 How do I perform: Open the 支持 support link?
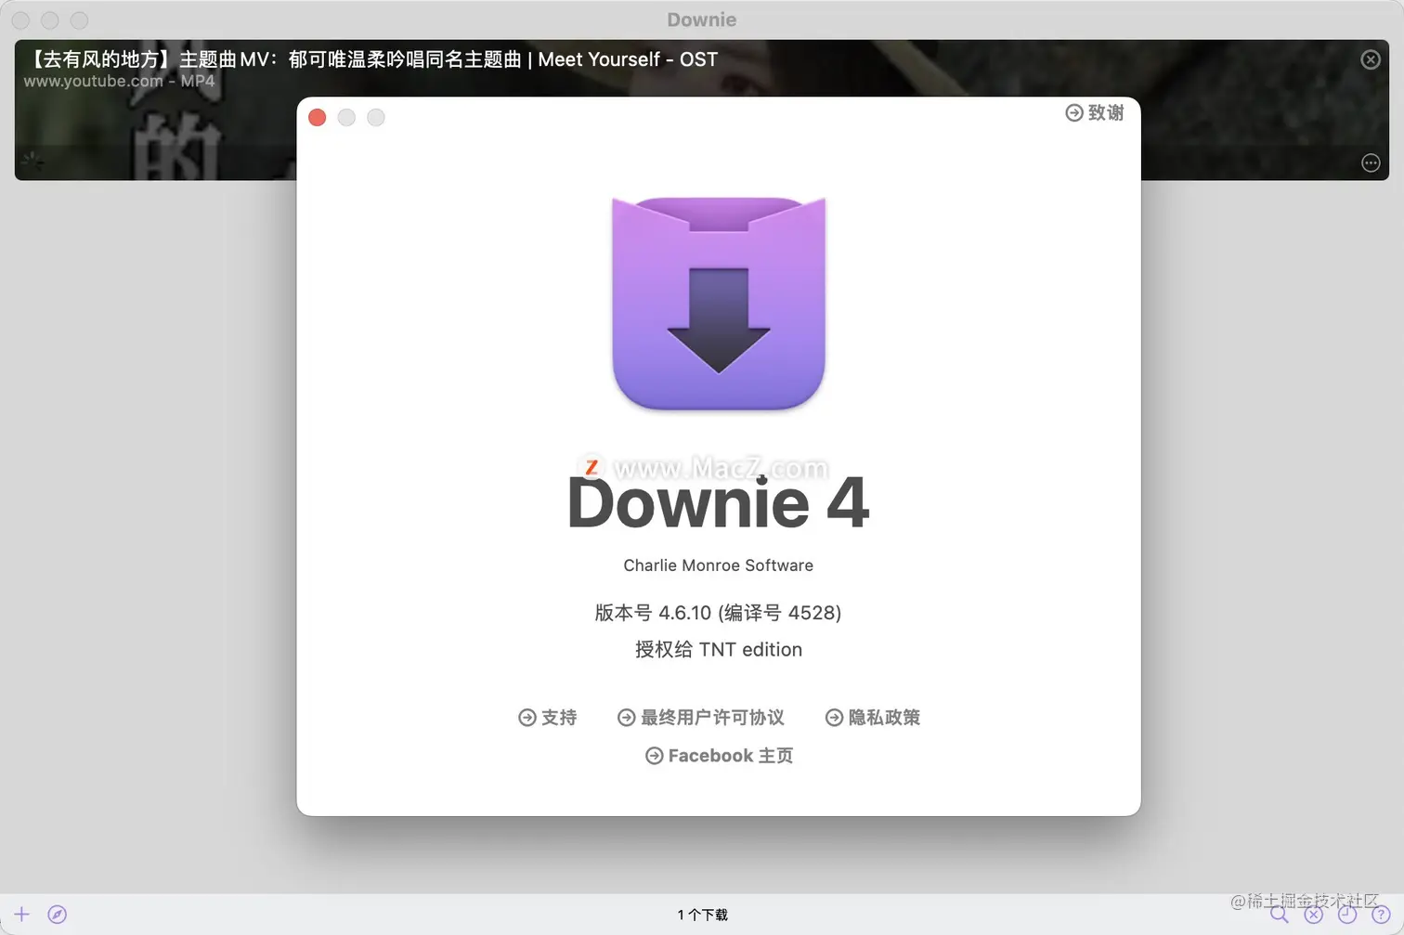(548, 717)
